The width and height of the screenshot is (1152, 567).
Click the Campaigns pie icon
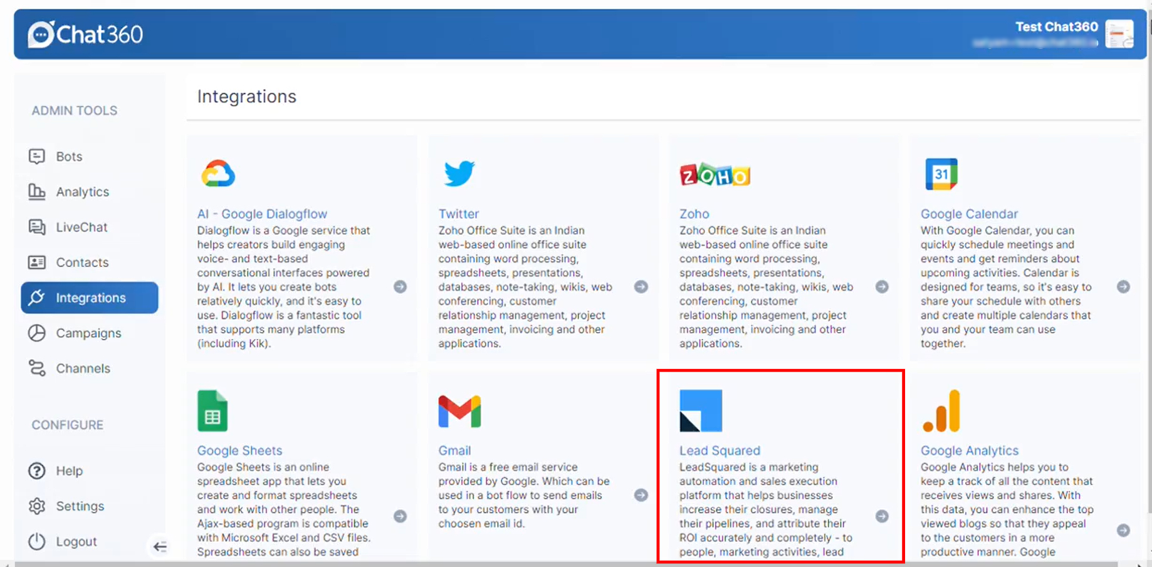coord(37,333)
